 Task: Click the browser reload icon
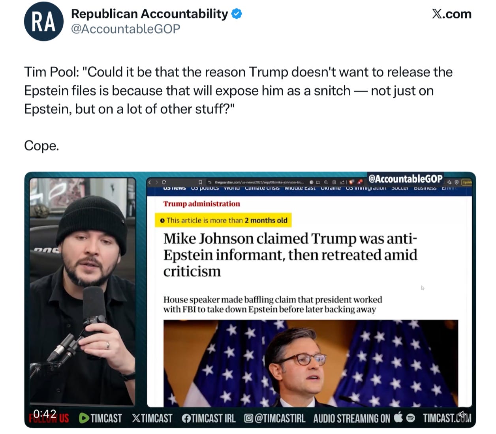tap(163, 182)
